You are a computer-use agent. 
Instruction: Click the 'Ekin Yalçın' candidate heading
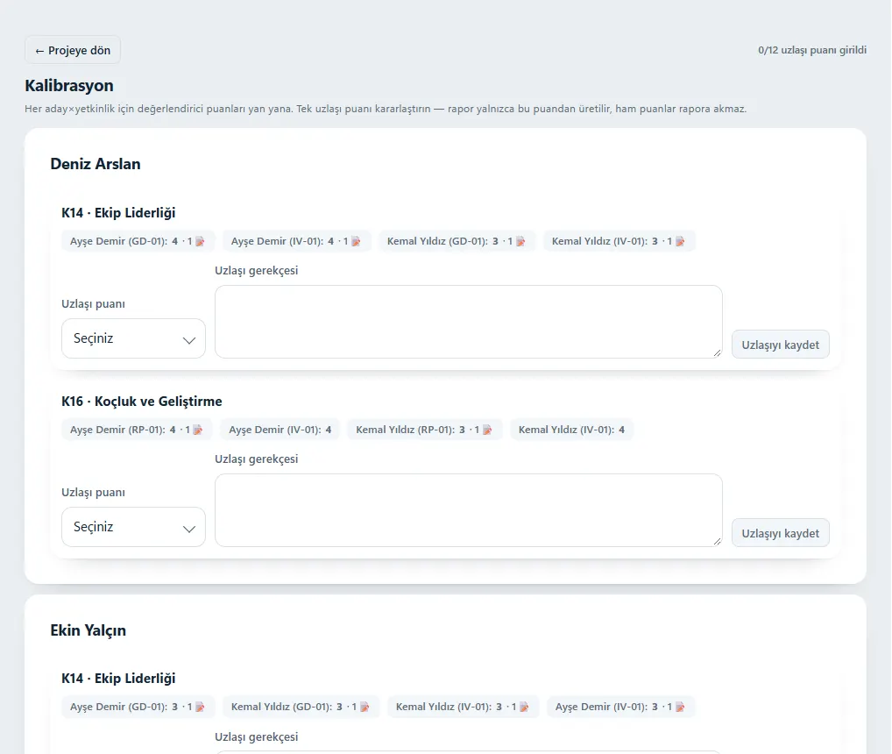[88, 630]
